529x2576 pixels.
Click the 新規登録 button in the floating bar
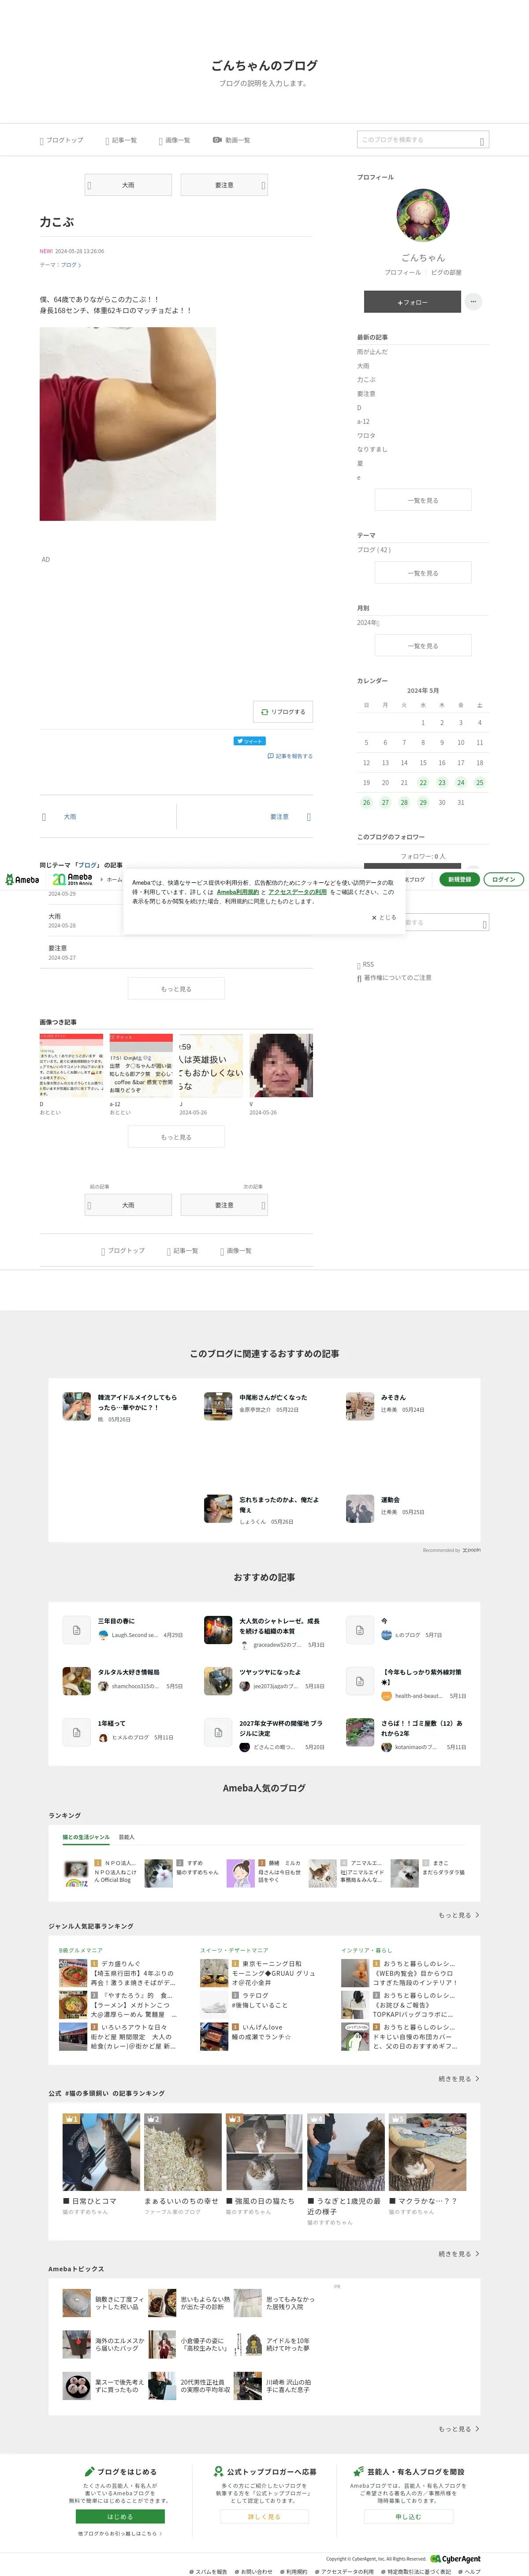click(x=459, y=880)
